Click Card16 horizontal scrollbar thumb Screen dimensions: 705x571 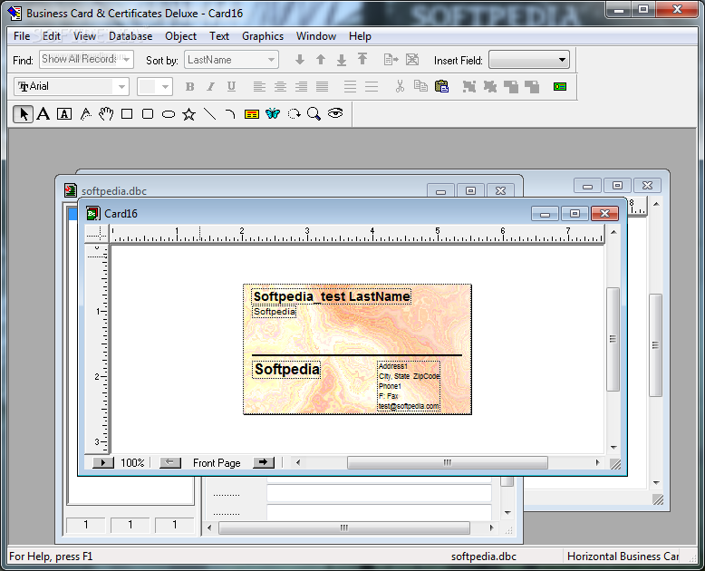(x=448, y=462)
